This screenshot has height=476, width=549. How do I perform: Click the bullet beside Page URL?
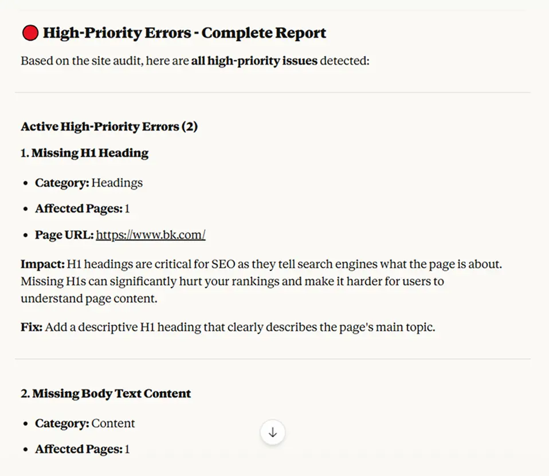click(25, 234)
